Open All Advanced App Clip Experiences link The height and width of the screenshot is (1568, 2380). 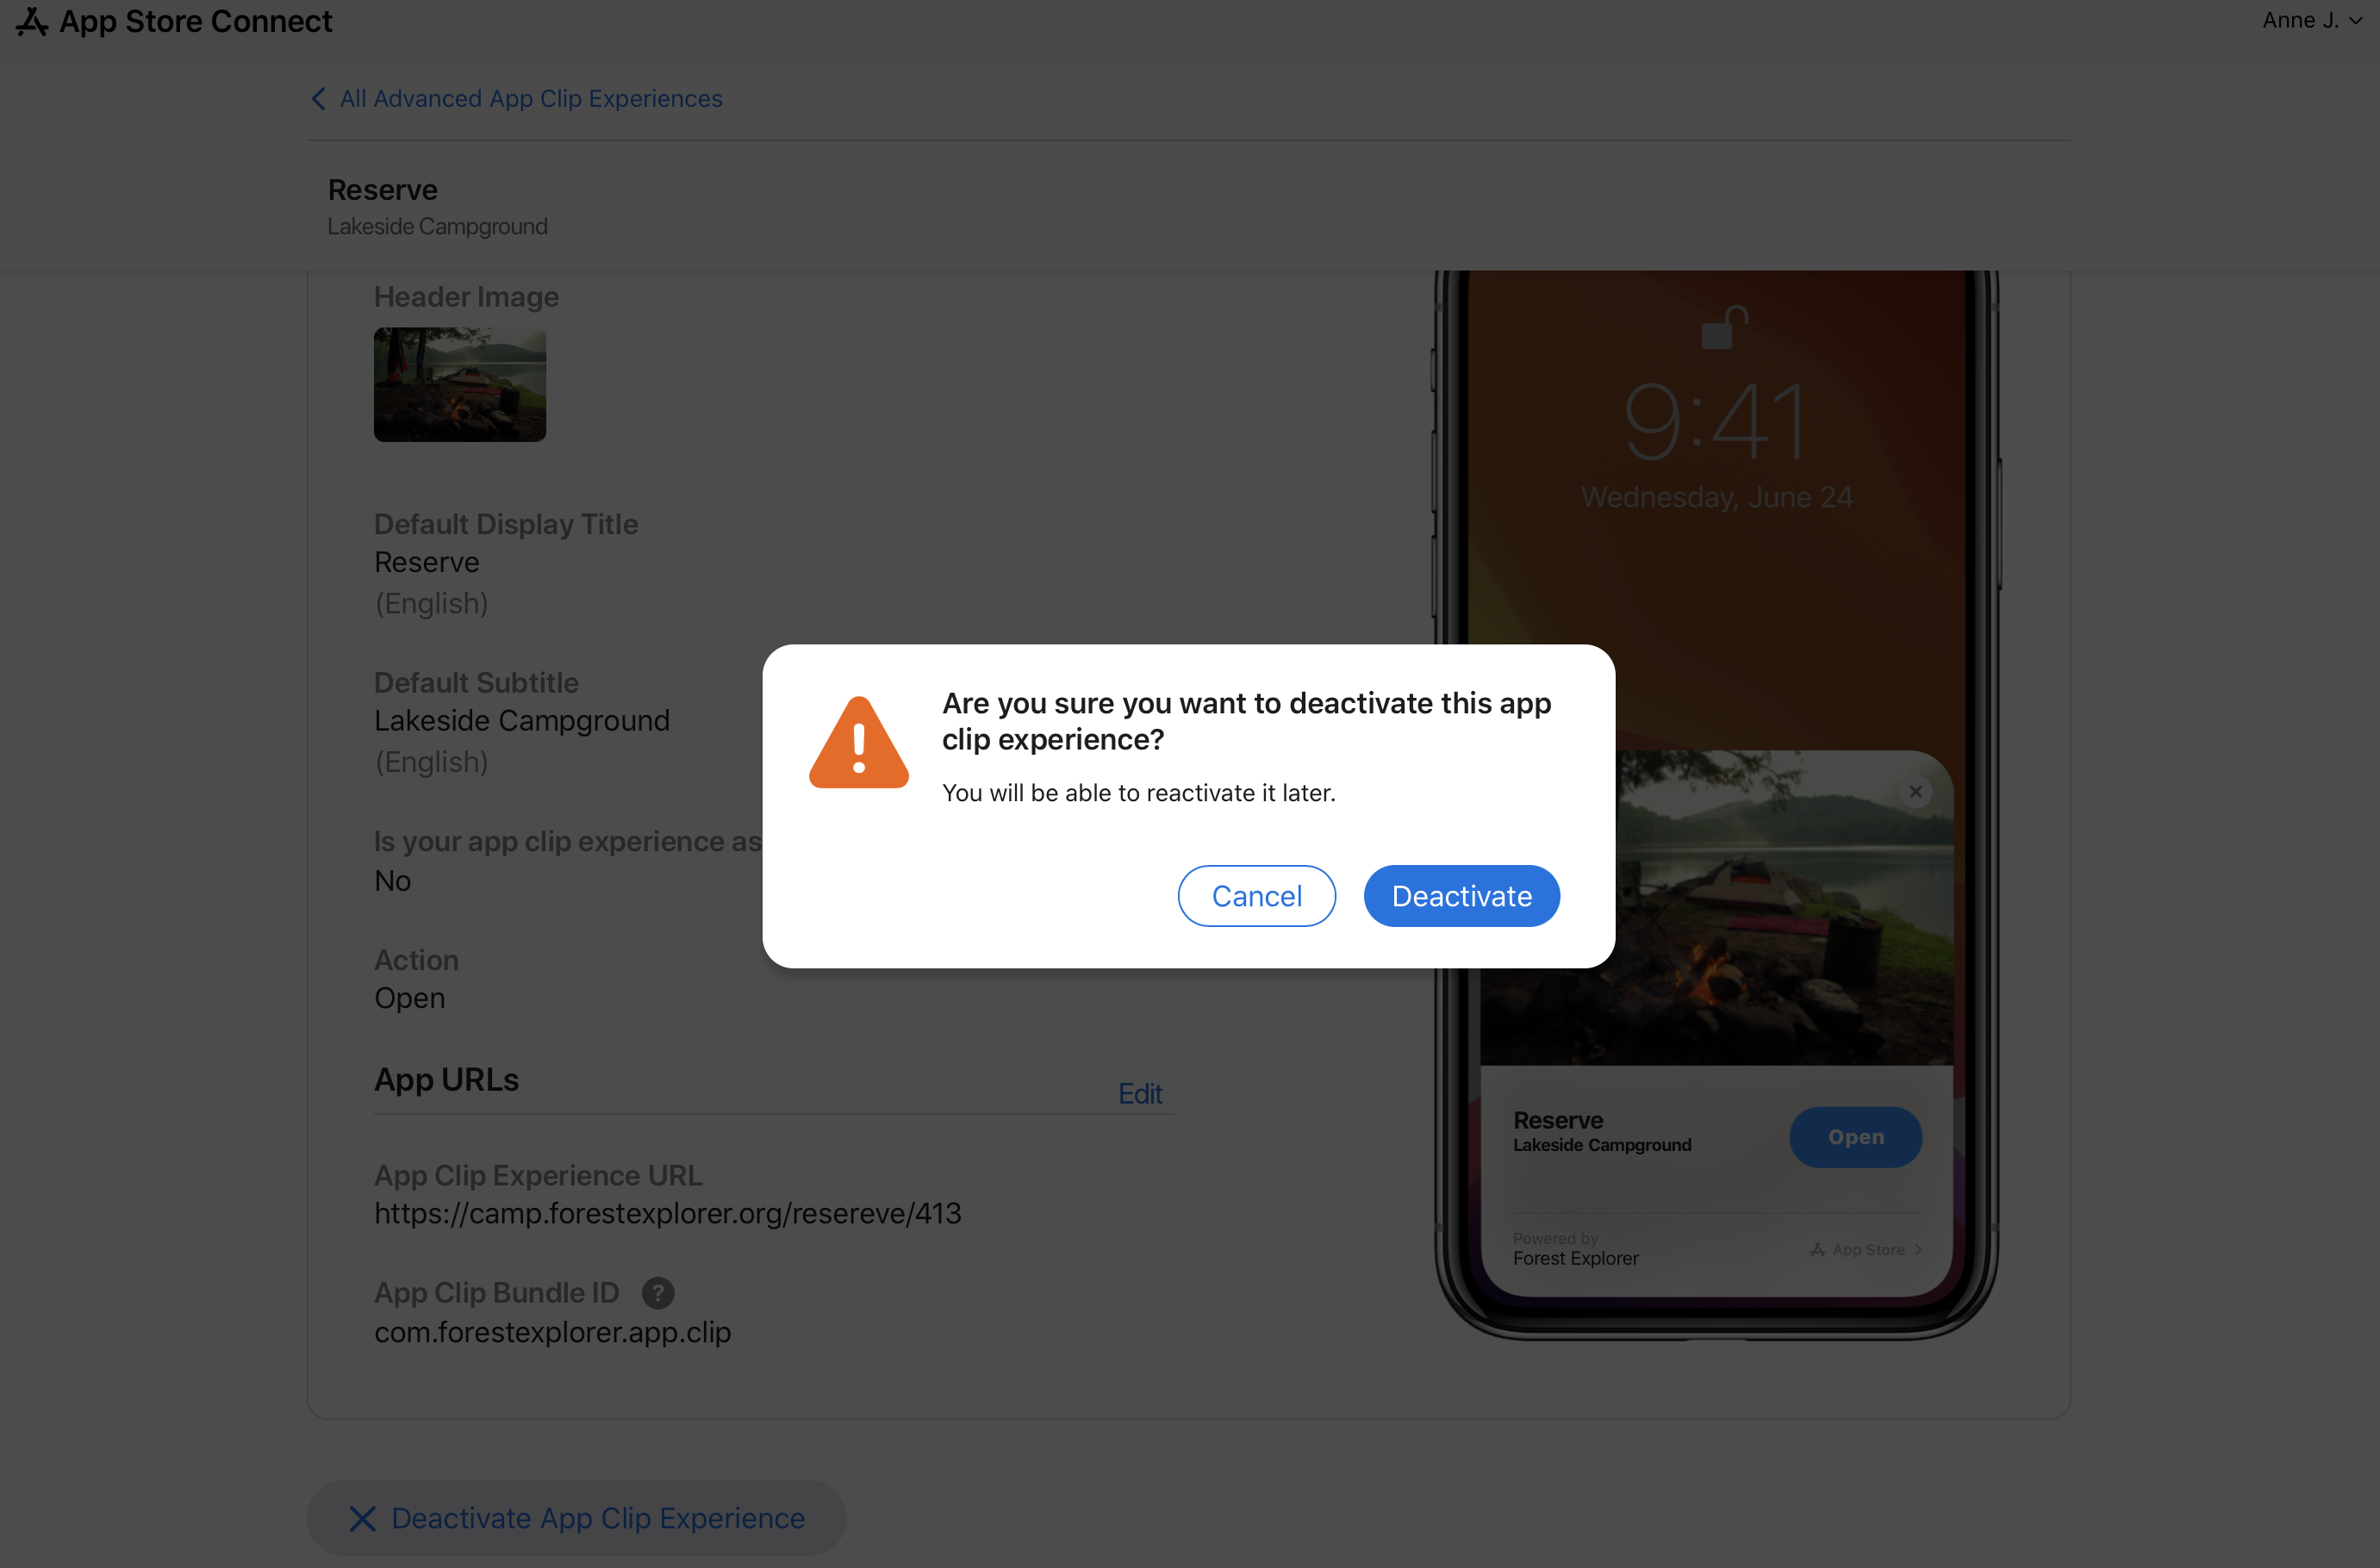530,96
